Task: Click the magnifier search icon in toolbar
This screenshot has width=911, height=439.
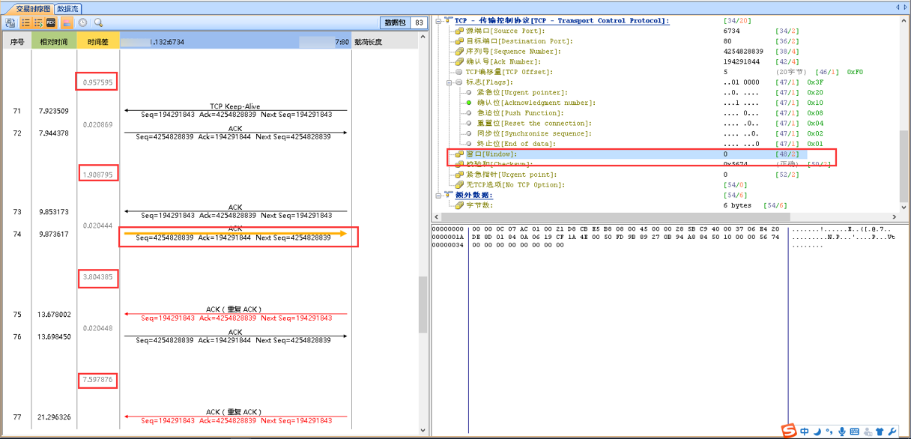Action: (98, 23)
